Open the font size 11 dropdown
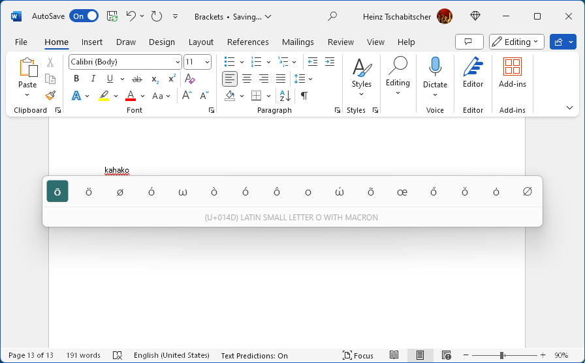This screenshot has width=585, height=363. point(207,62)
